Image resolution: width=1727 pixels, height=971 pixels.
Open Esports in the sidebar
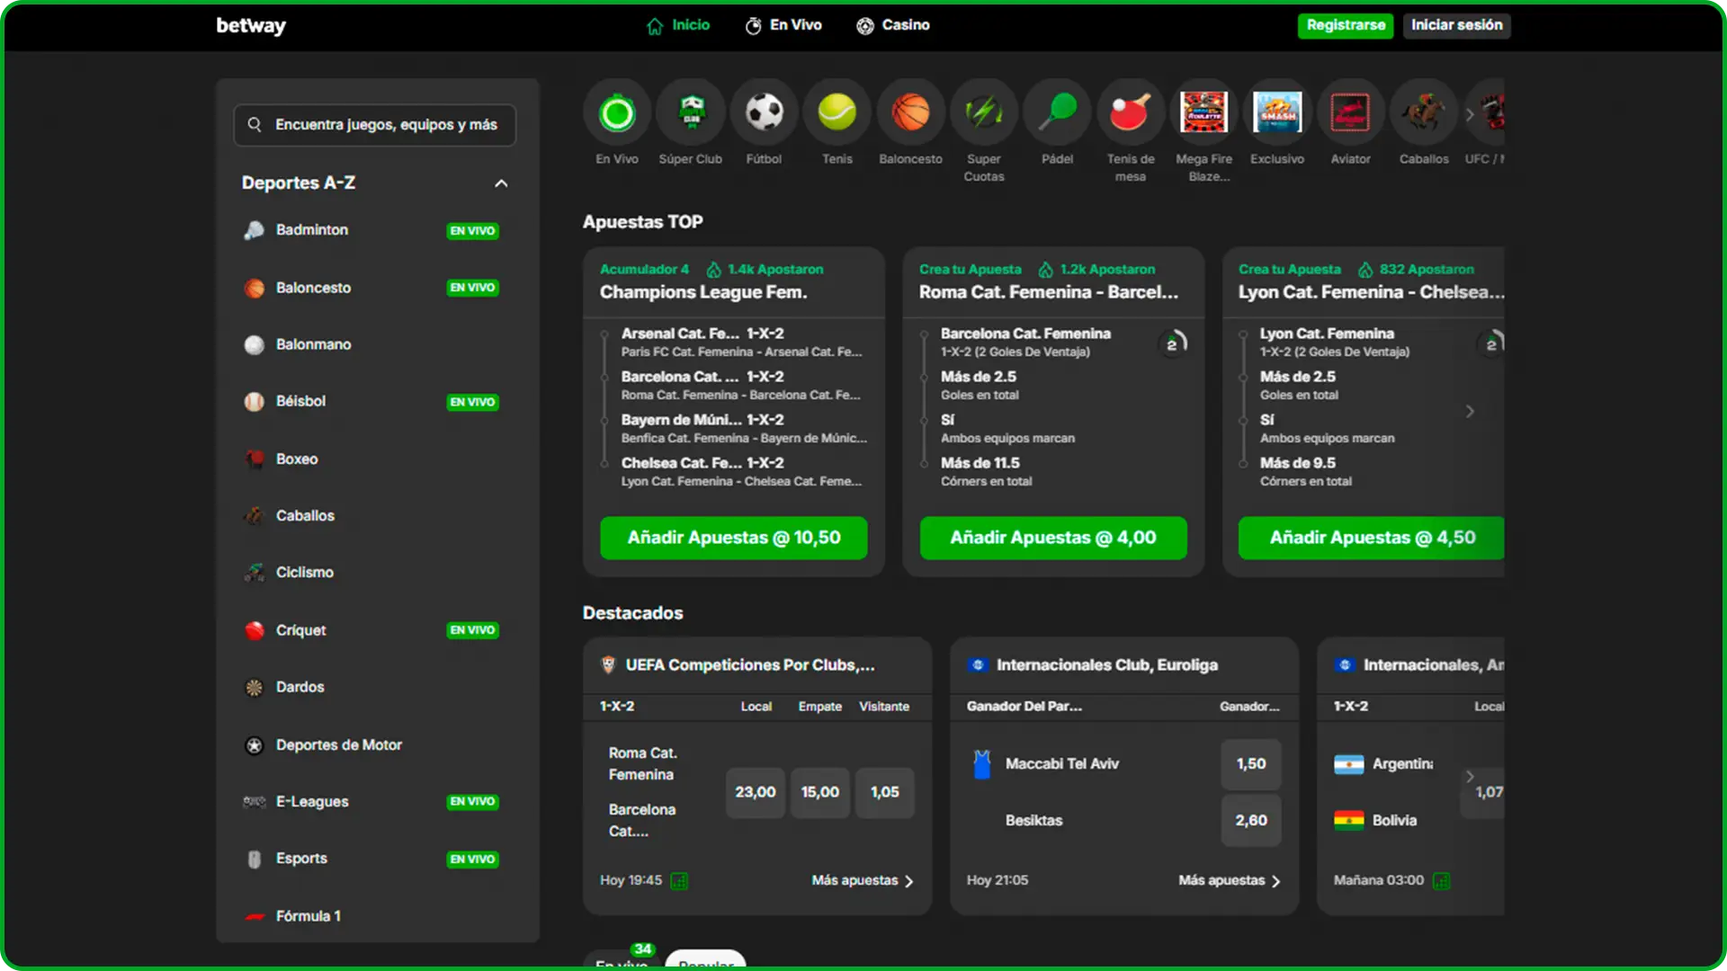click(371, 859)
